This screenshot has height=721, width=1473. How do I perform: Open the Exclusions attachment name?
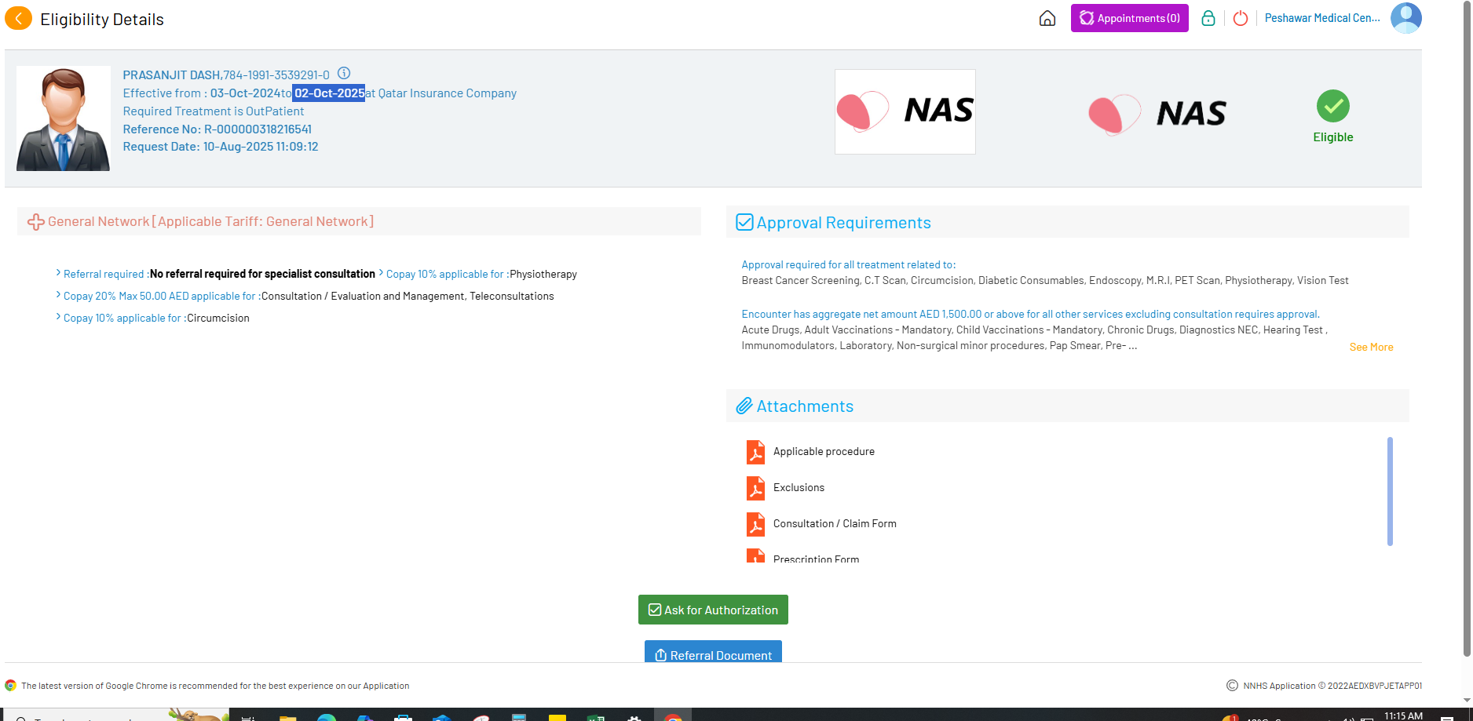pyautogui.click(x=799, y=488)
